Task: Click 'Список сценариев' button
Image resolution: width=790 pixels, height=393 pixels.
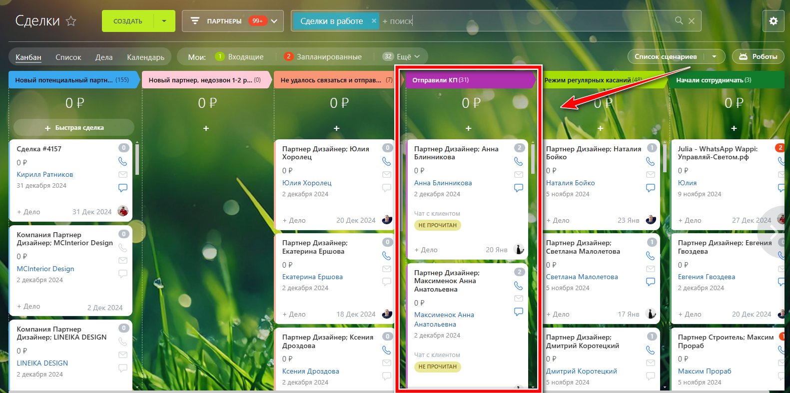Action: pyautogui.click(x=666, y=56)
